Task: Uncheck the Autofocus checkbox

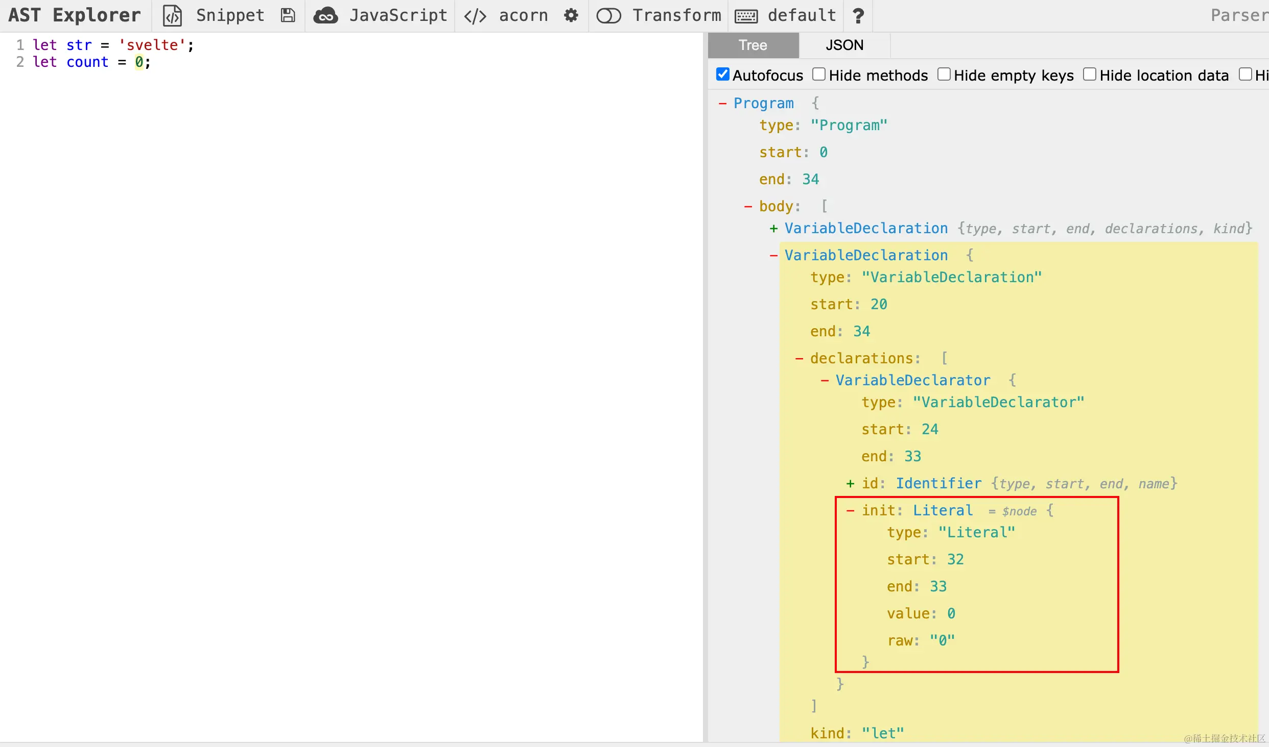Action: [x=722, y=74]
